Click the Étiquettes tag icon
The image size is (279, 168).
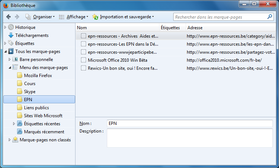(x=11, y=43)
